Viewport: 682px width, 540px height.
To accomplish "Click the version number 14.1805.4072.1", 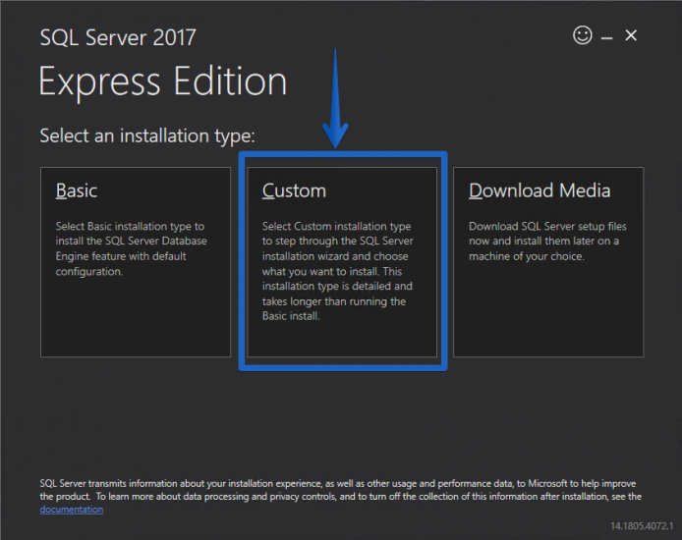I will [642, 526].
